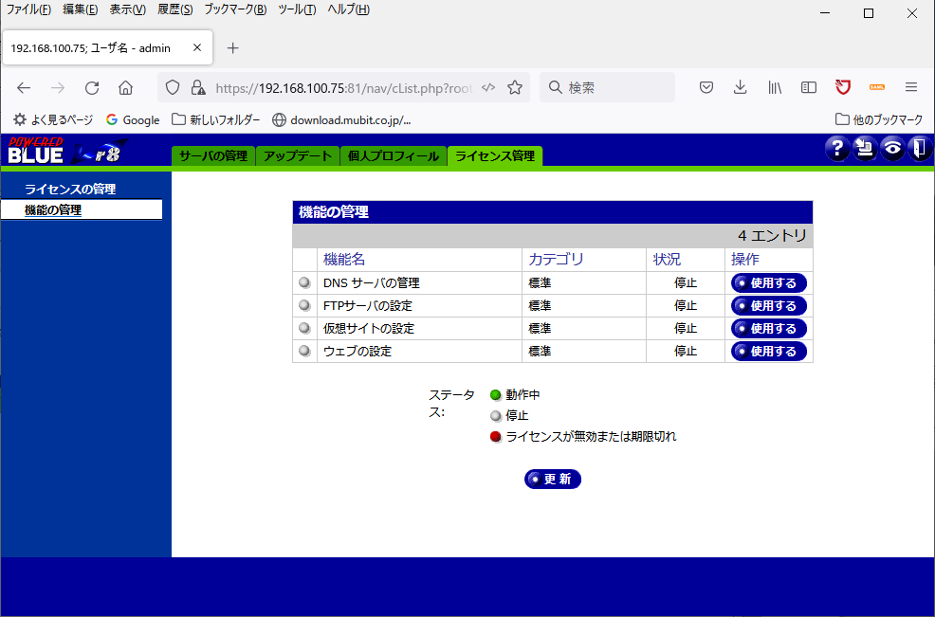The height and width of the screenshot is (617, 935).
Task: Click the red shield extension icon
Action: [843, 88]
